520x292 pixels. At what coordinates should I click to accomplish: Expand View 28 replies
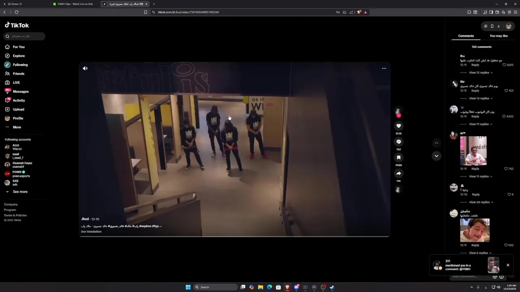coord(481,202)
